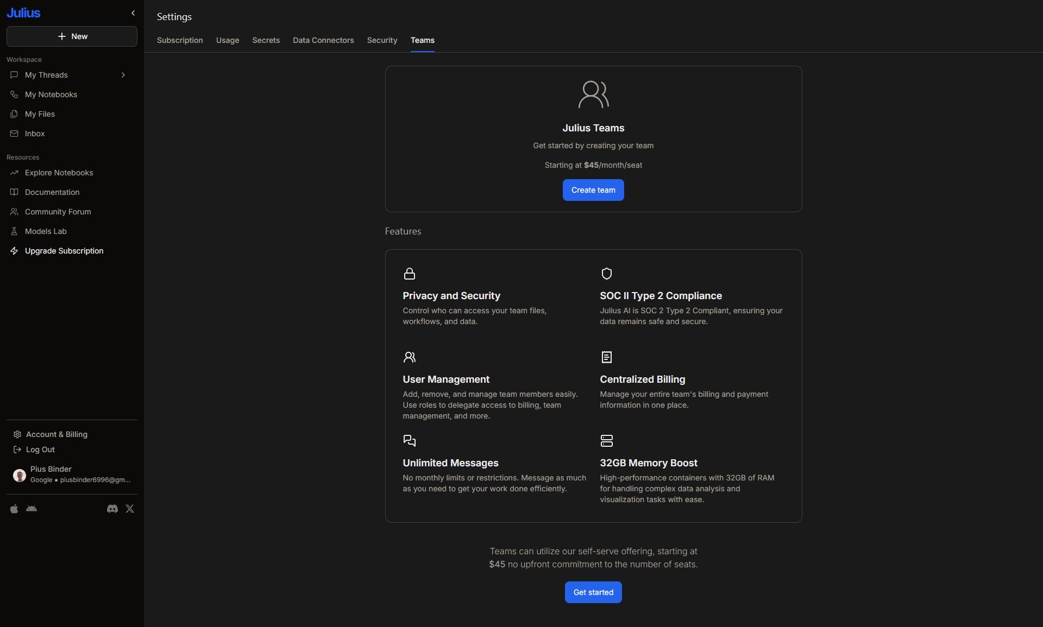Viewport: 1043px width, 627px height.
Task: Open the X (Twitter) icon
Action: (130, 509)
